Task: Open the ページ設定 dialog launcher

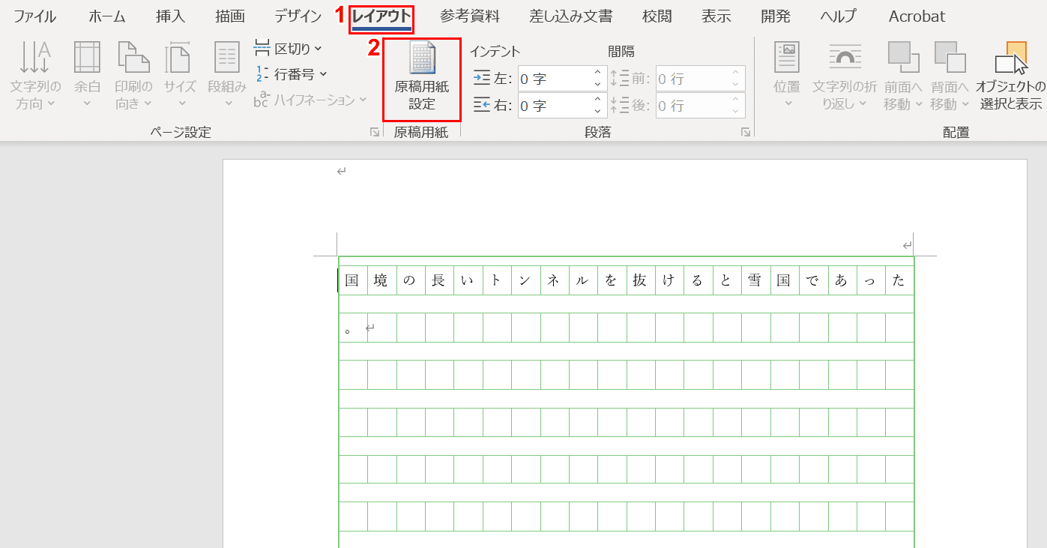Action: pyautogui.click(x=374, y=133)
